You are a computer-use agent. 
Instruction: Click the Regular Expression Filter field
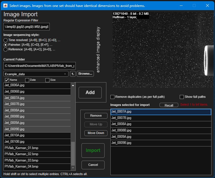[x=27, y=27]
